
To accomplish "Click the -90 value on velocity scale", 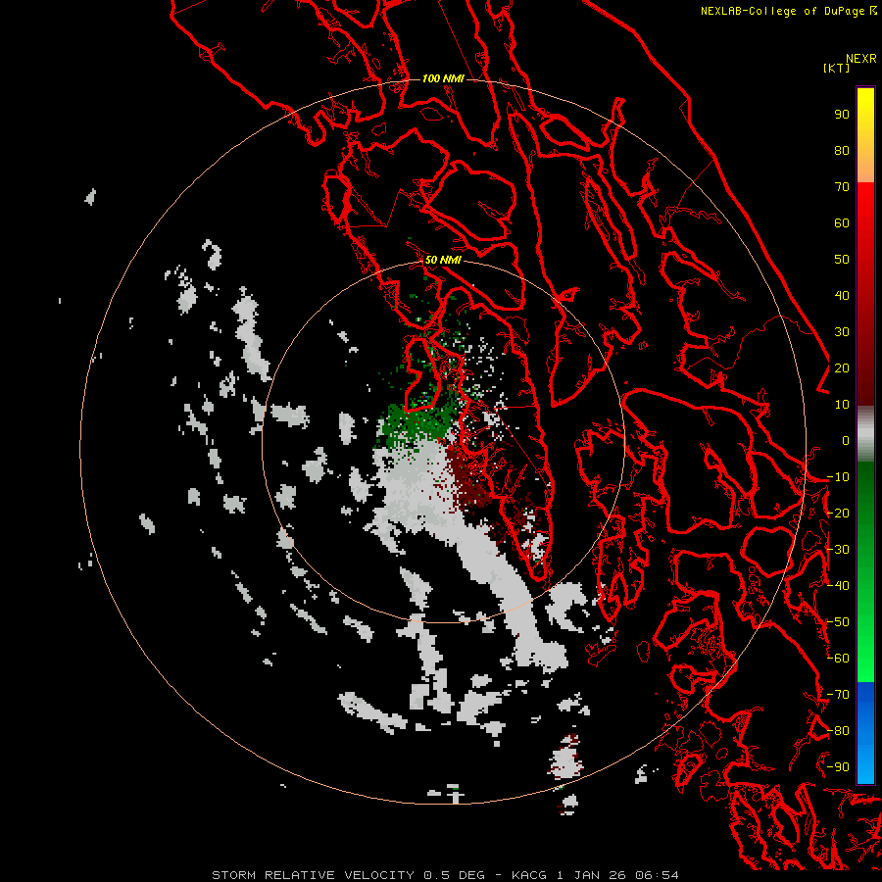I will [x=838, y=767].
